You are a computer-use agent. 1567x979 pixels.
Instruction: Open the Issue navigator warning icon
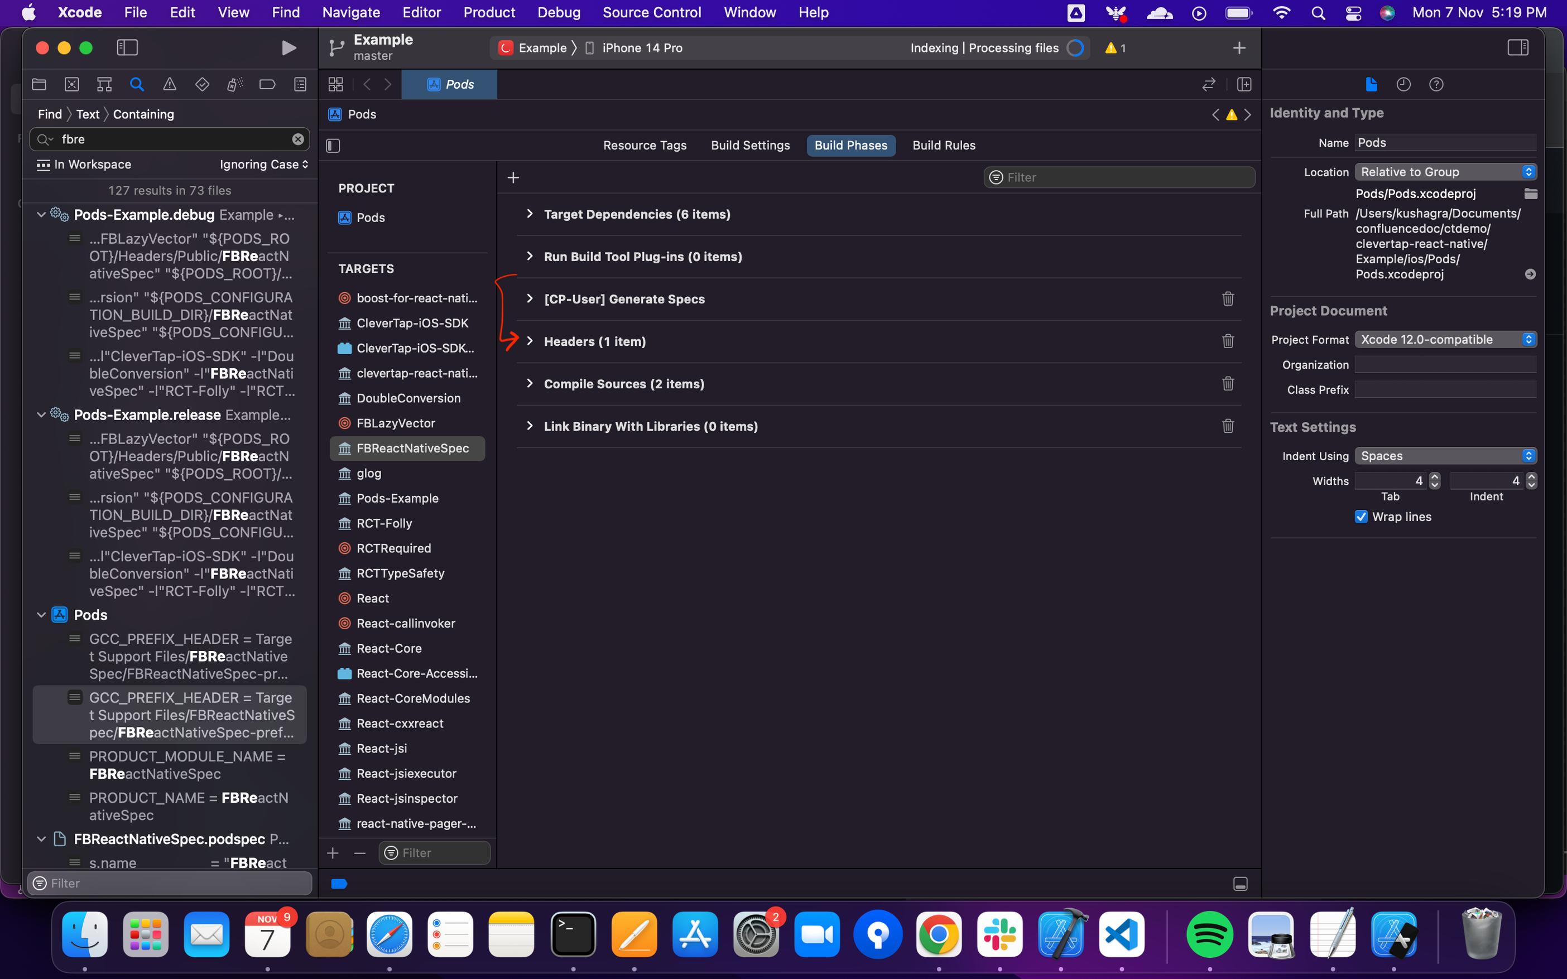tap(170, 84)
